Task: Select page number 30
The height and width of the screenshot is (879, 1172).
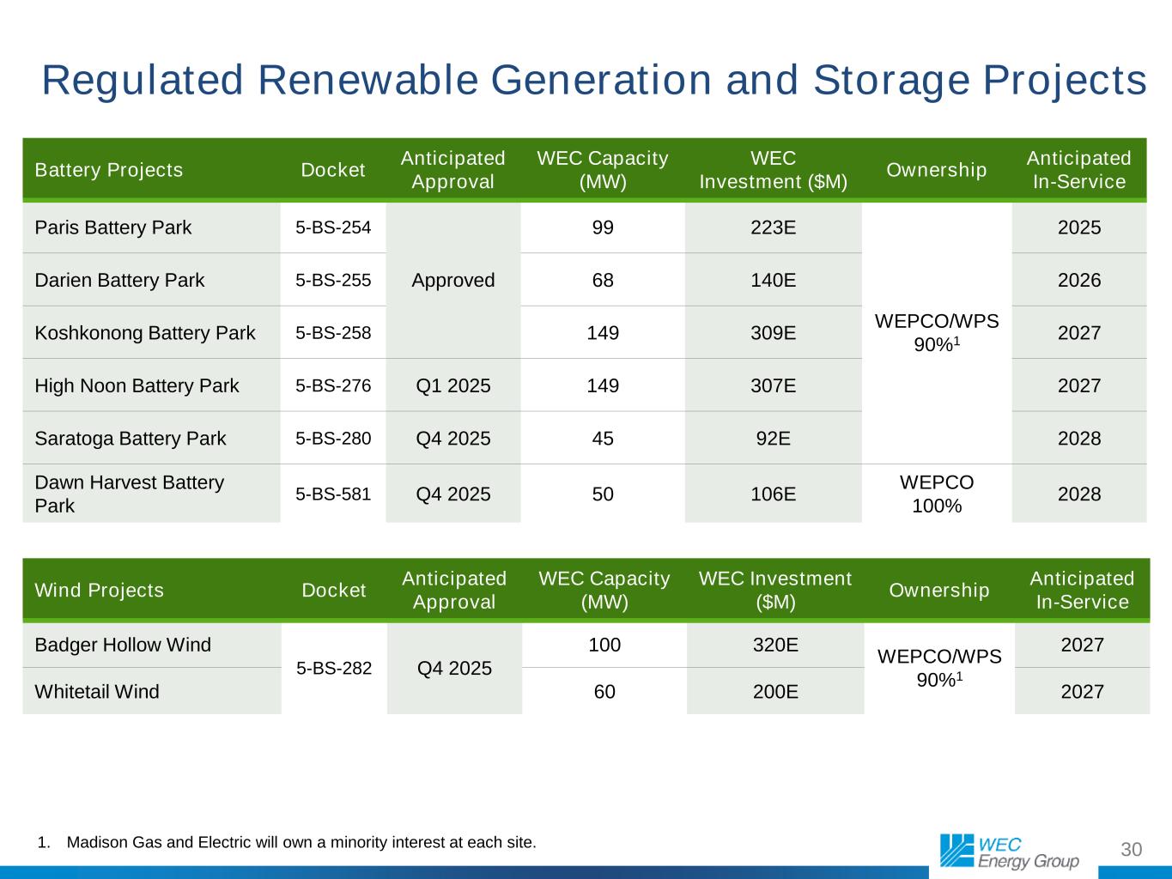Action: (x=1132, y=850)
